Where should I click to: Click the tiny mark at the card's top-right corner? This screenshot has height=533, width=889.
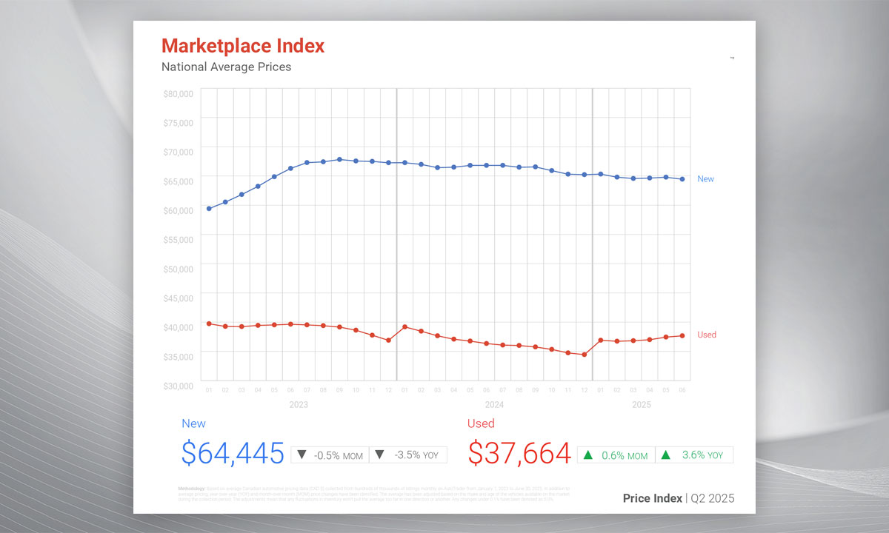coord(732,58)
